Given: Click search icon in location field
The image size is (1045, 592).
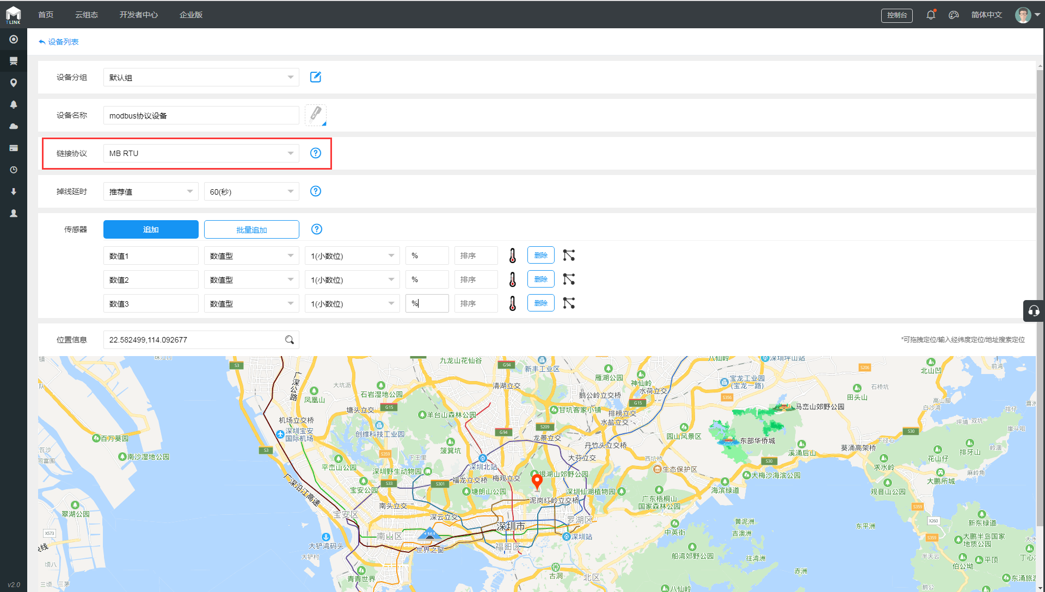Looking at the screenshot, I should (290, 340).
